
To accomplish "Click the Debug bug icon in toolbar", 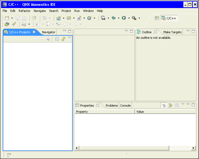I will pos(114,18).
